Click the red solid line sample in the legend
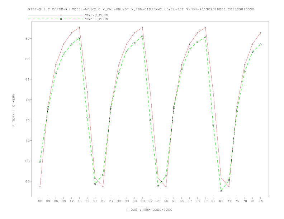The height and width of the screenshot is (219, 284). [x=56, y=15]
